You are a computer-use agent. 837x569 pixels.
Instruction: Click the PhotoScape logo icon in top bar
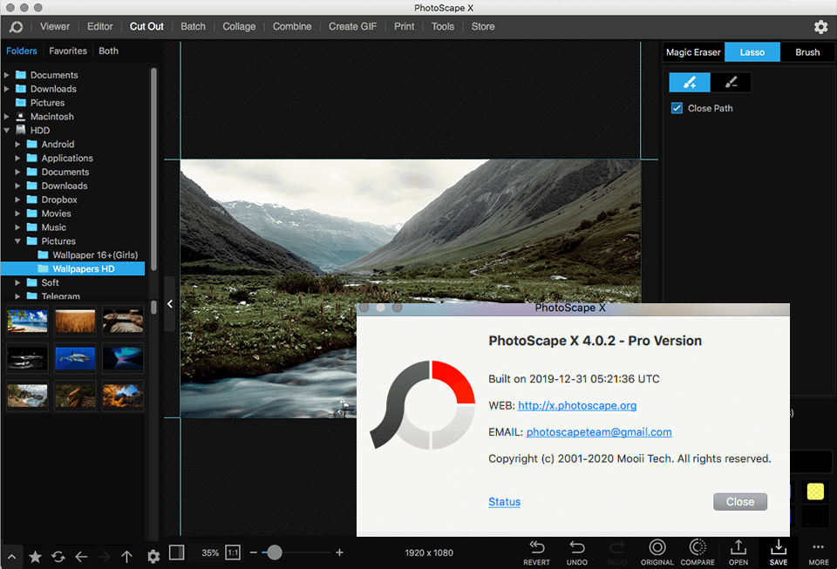pyautogui.click(x=16, y=27)
